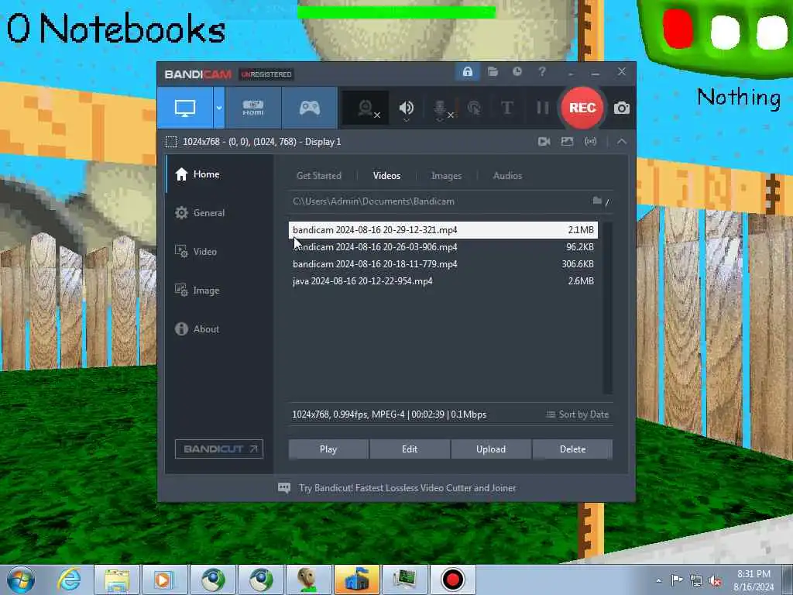The height and width of the screenshot is (595, 793).
Task: Select bandicam 2024-08-16 20-29-12-321.mp4
Action: [443, 229]
